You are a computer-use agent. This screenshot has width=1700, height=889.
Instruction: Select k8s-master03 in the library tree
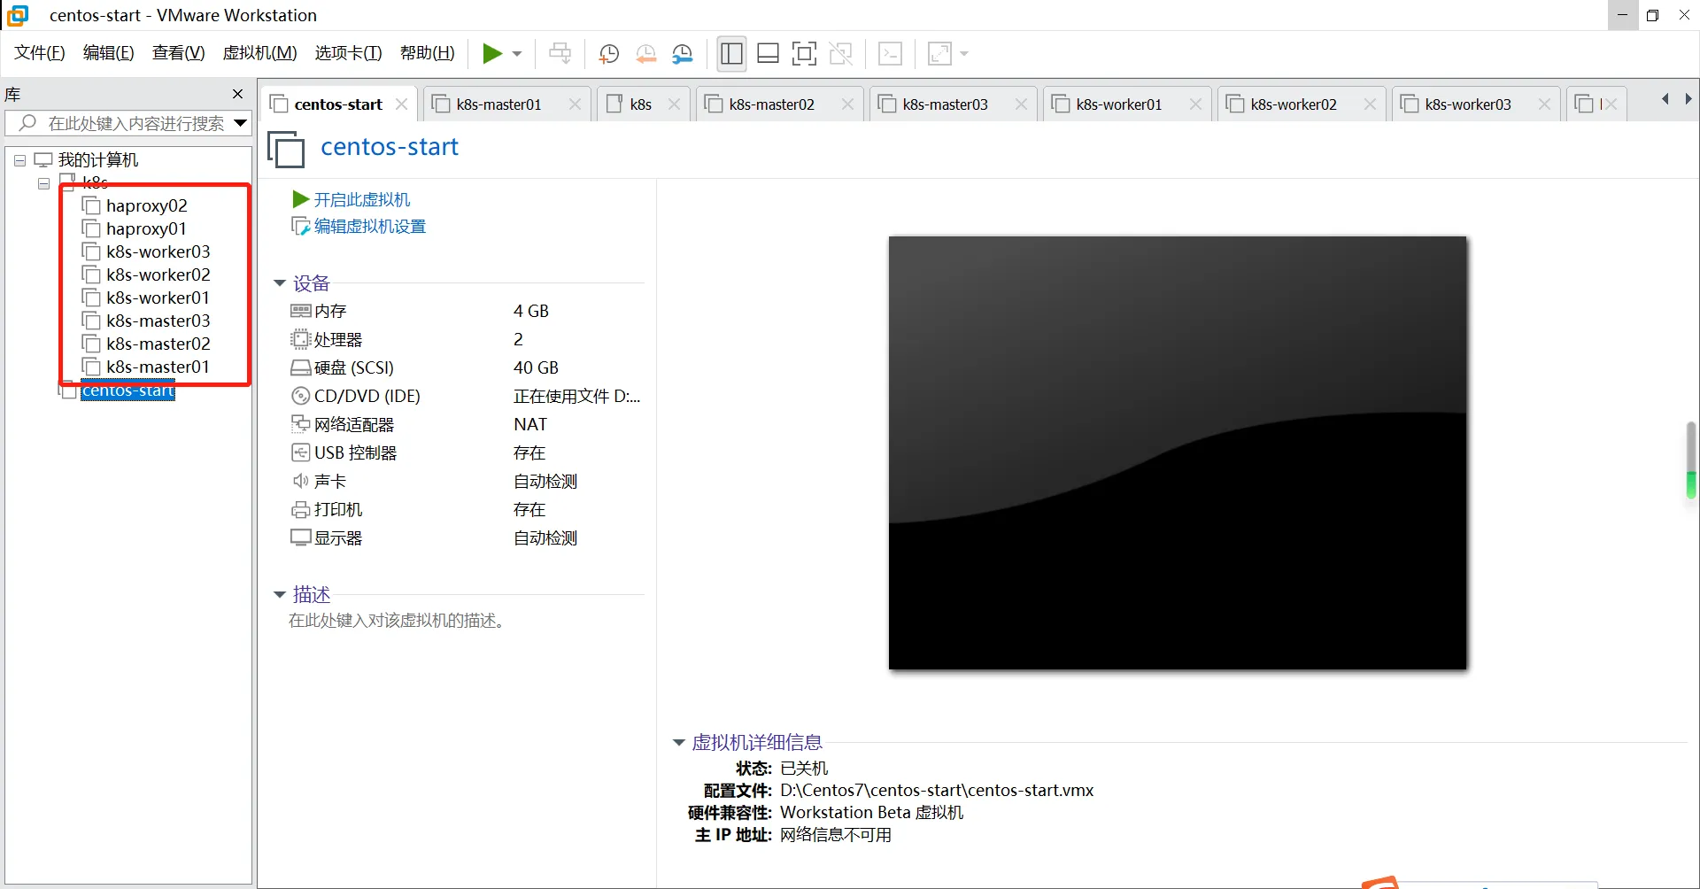click(158, 321)
